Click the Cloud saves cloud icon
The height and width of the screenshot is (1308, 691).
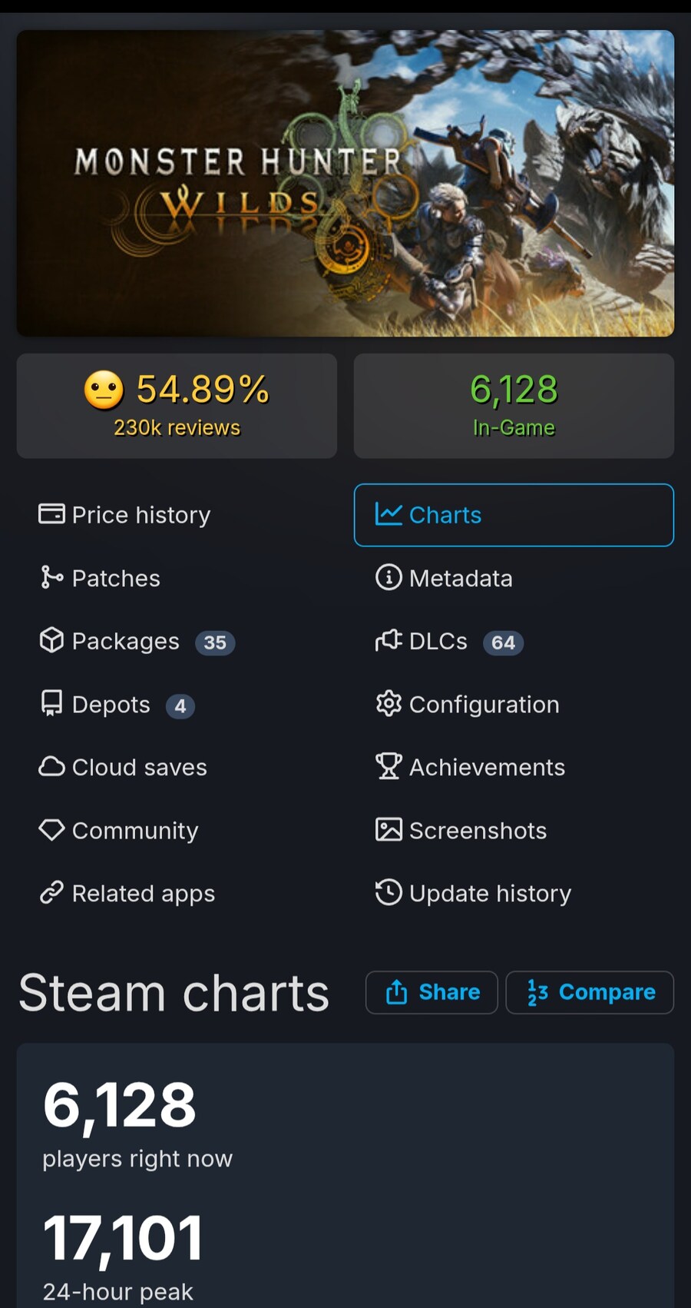(51, 767)
